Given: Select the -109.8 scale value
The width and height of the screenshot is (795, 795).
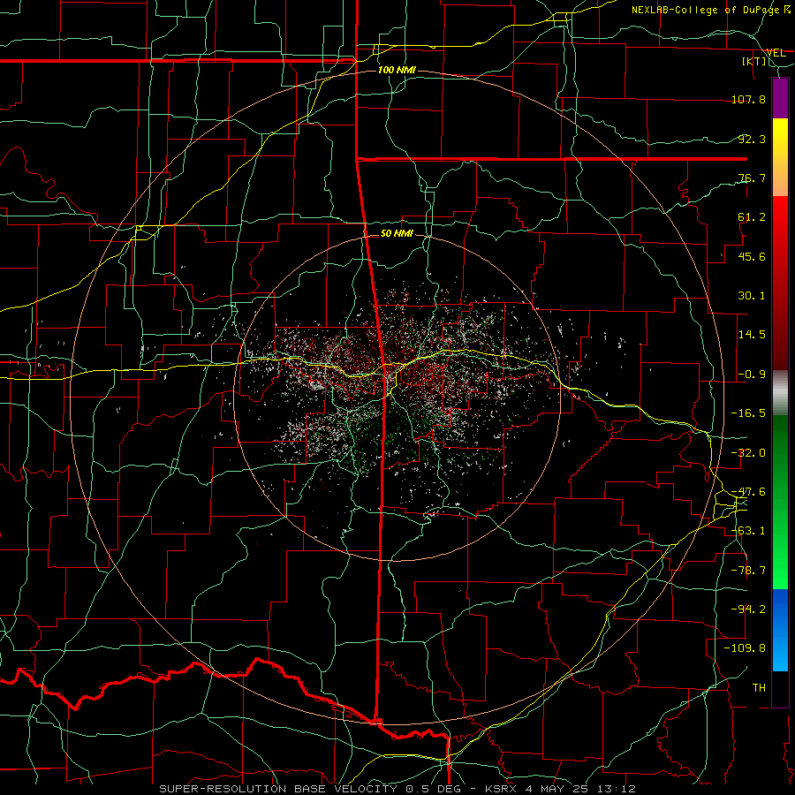Looking at the screenshot, I should (x=745, y=648).
